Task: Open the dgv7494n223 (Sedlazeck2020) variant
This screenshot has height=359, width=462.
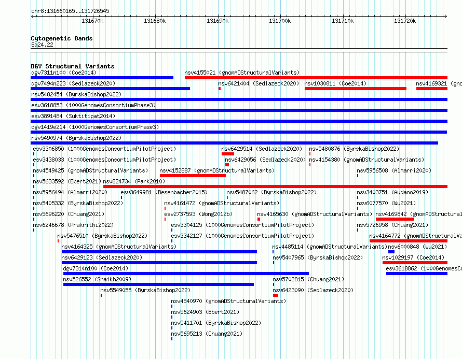Action: (x=73, y=83)
